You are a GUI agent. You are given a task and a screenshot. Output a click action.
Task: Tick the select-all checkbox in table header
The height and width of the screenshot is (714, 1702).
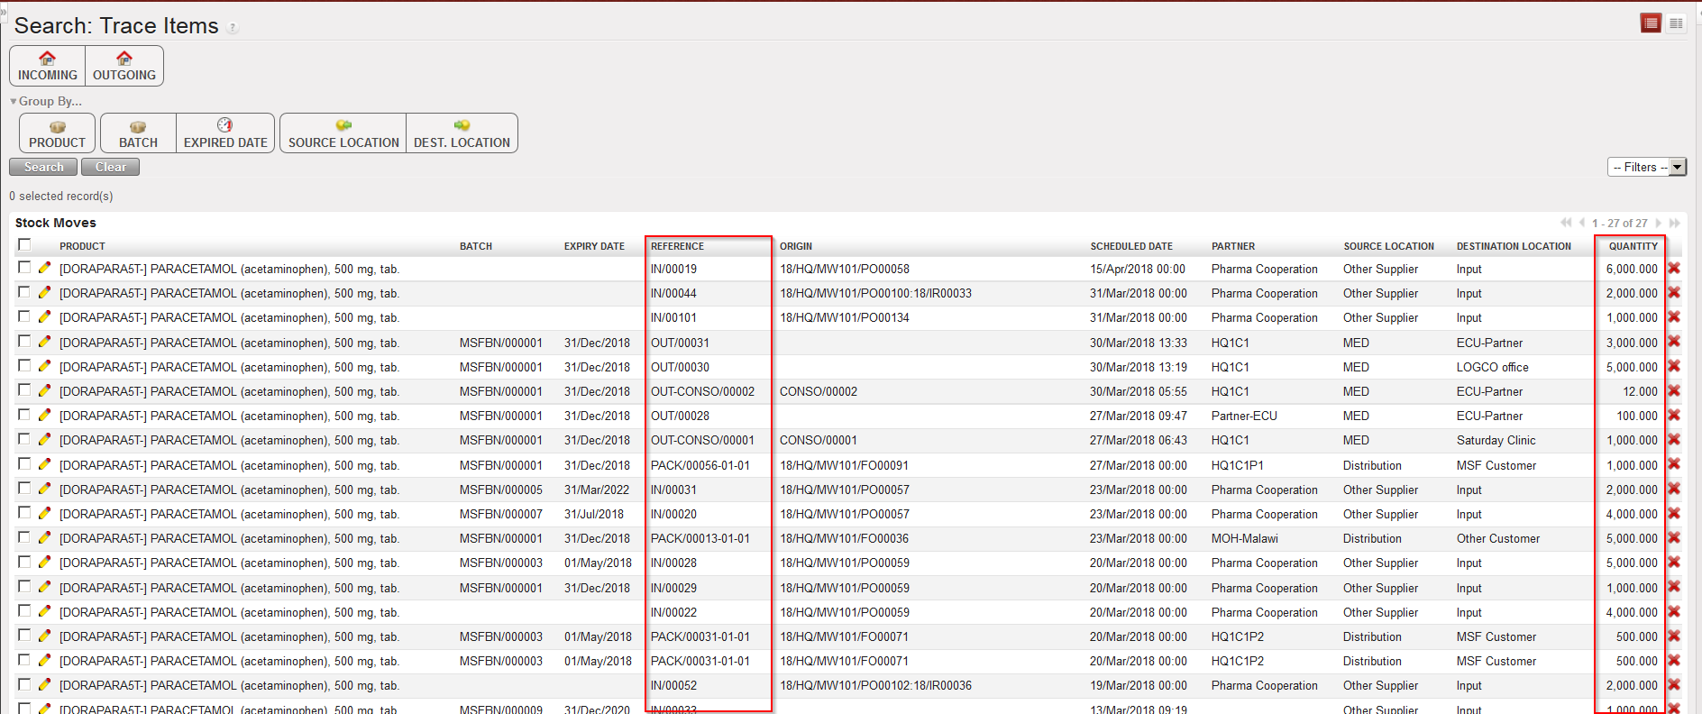24,244
